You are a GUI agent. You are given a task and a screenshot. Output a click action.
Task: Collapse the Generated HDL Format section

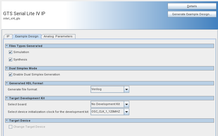click(7, 83)
